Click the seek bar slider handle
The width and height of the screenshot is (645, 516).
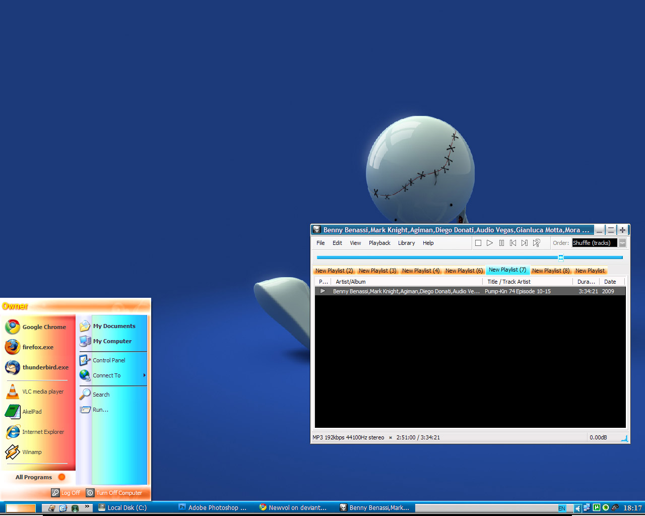pos(560,257)
